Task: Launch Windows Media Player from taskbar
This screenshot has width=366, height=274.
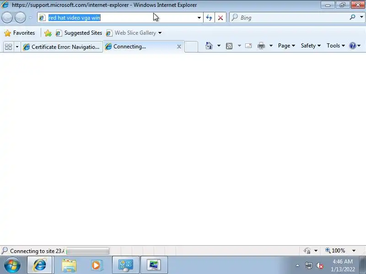Action: pos(96,265)
